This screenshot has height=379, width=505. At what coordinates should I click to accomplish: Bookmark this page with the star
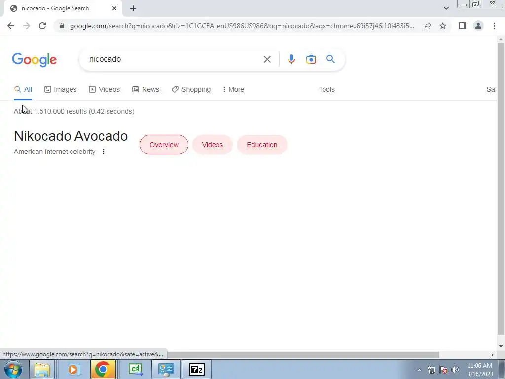[443, 26]
